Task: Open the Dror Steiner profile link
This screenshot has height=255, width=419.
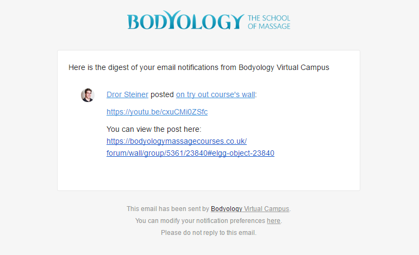Action: pyautogui.click(x=127, y=94)
